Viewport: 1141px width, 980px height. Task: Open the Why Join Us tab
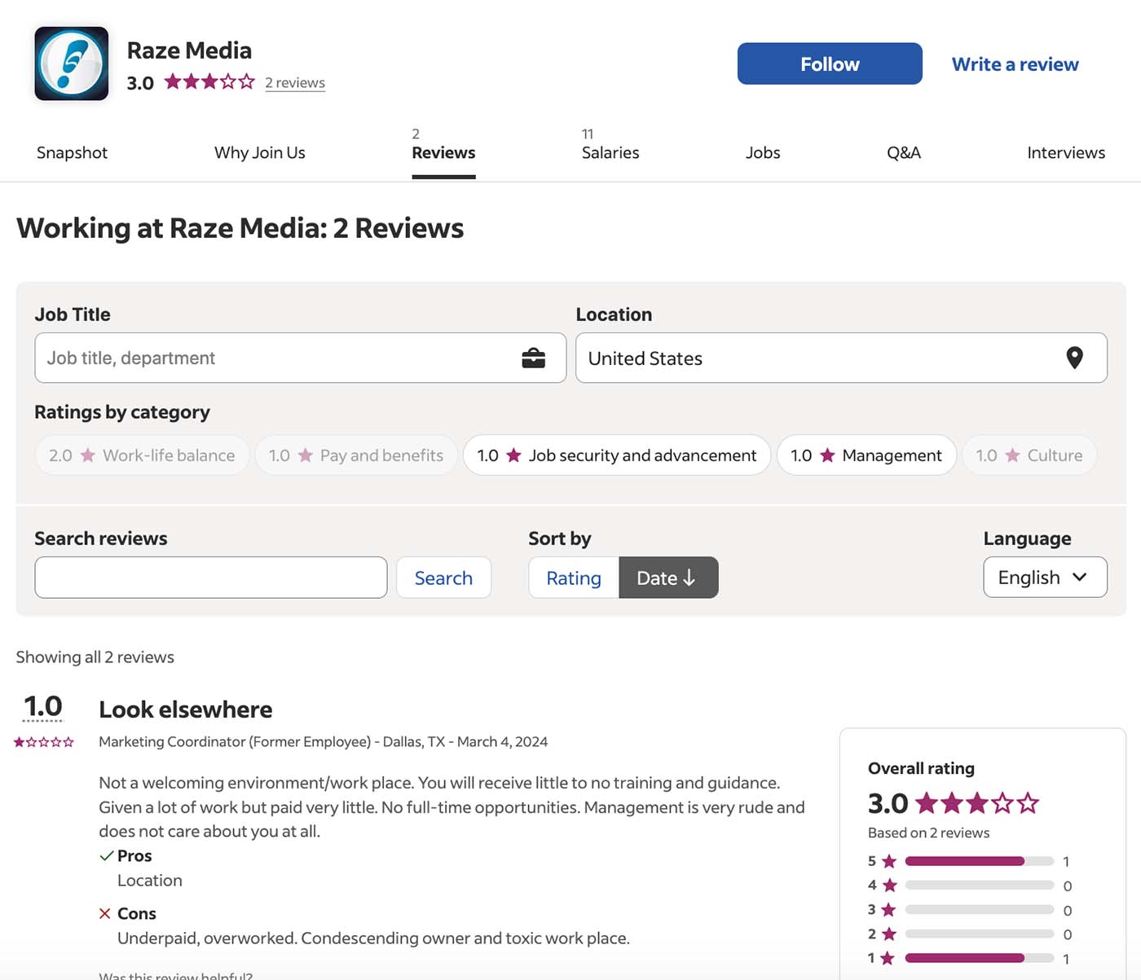[x=260, y=152]
